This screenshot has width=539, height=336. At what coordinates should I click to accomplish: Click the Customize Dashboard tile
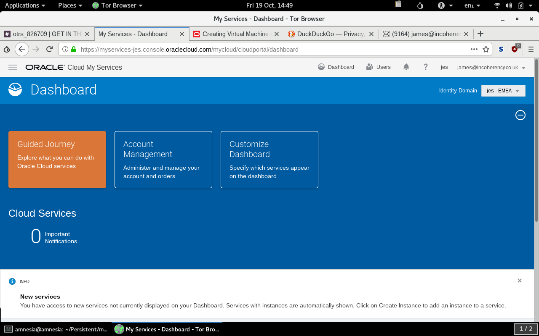tap(269, 160)
